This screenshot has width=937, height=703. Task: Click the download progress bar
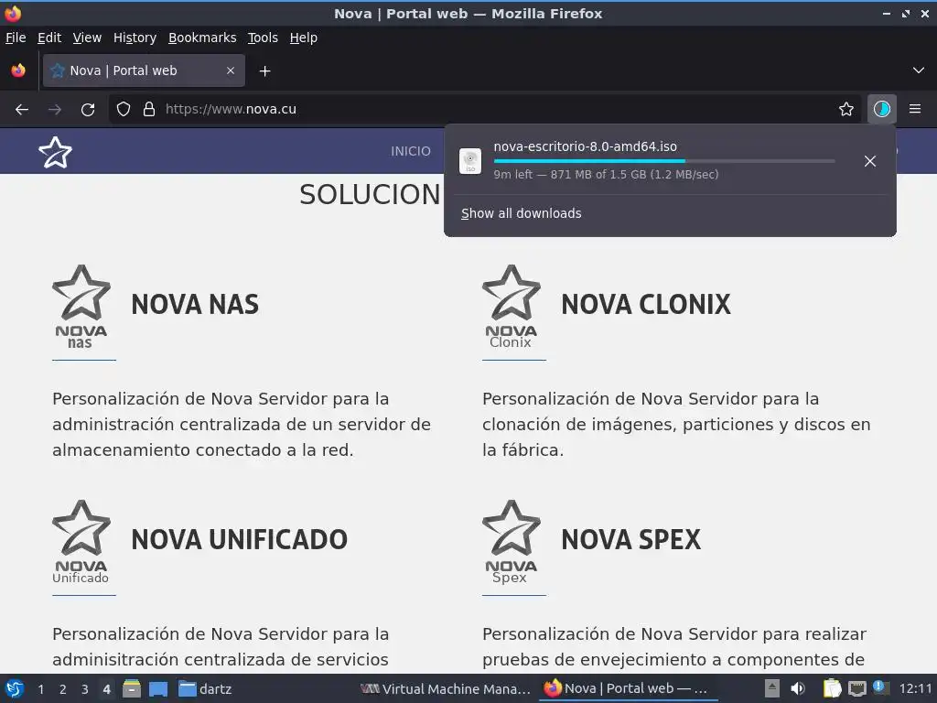pyautogui.click(x=664, y=161)
